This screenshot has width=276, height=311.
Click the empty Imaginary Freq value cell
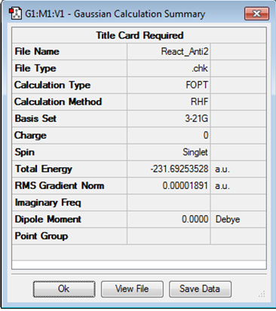(x=169, y=203)
